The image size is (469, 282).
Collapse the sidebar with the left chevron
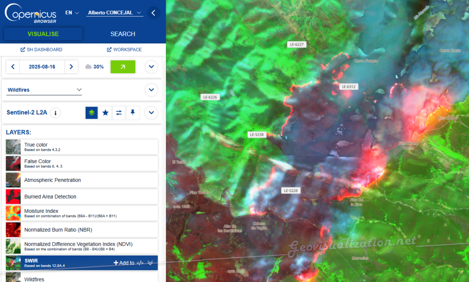pyautogui.click(x=153, y=13)
